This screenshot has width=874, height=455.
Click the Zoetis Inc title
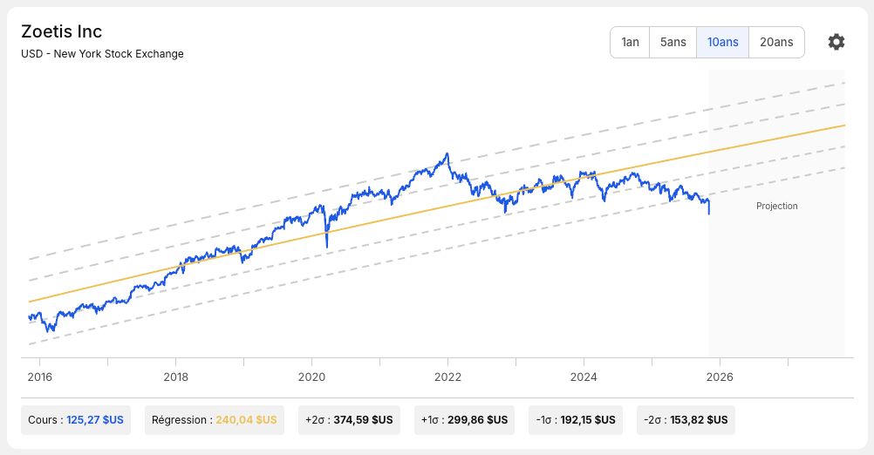point(61,31)
